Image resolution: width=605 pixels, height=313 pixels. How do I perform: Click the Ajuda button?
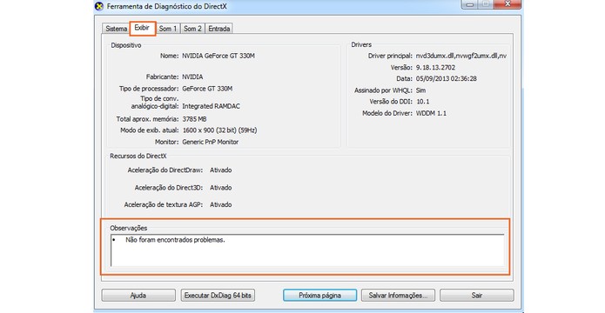138,296
